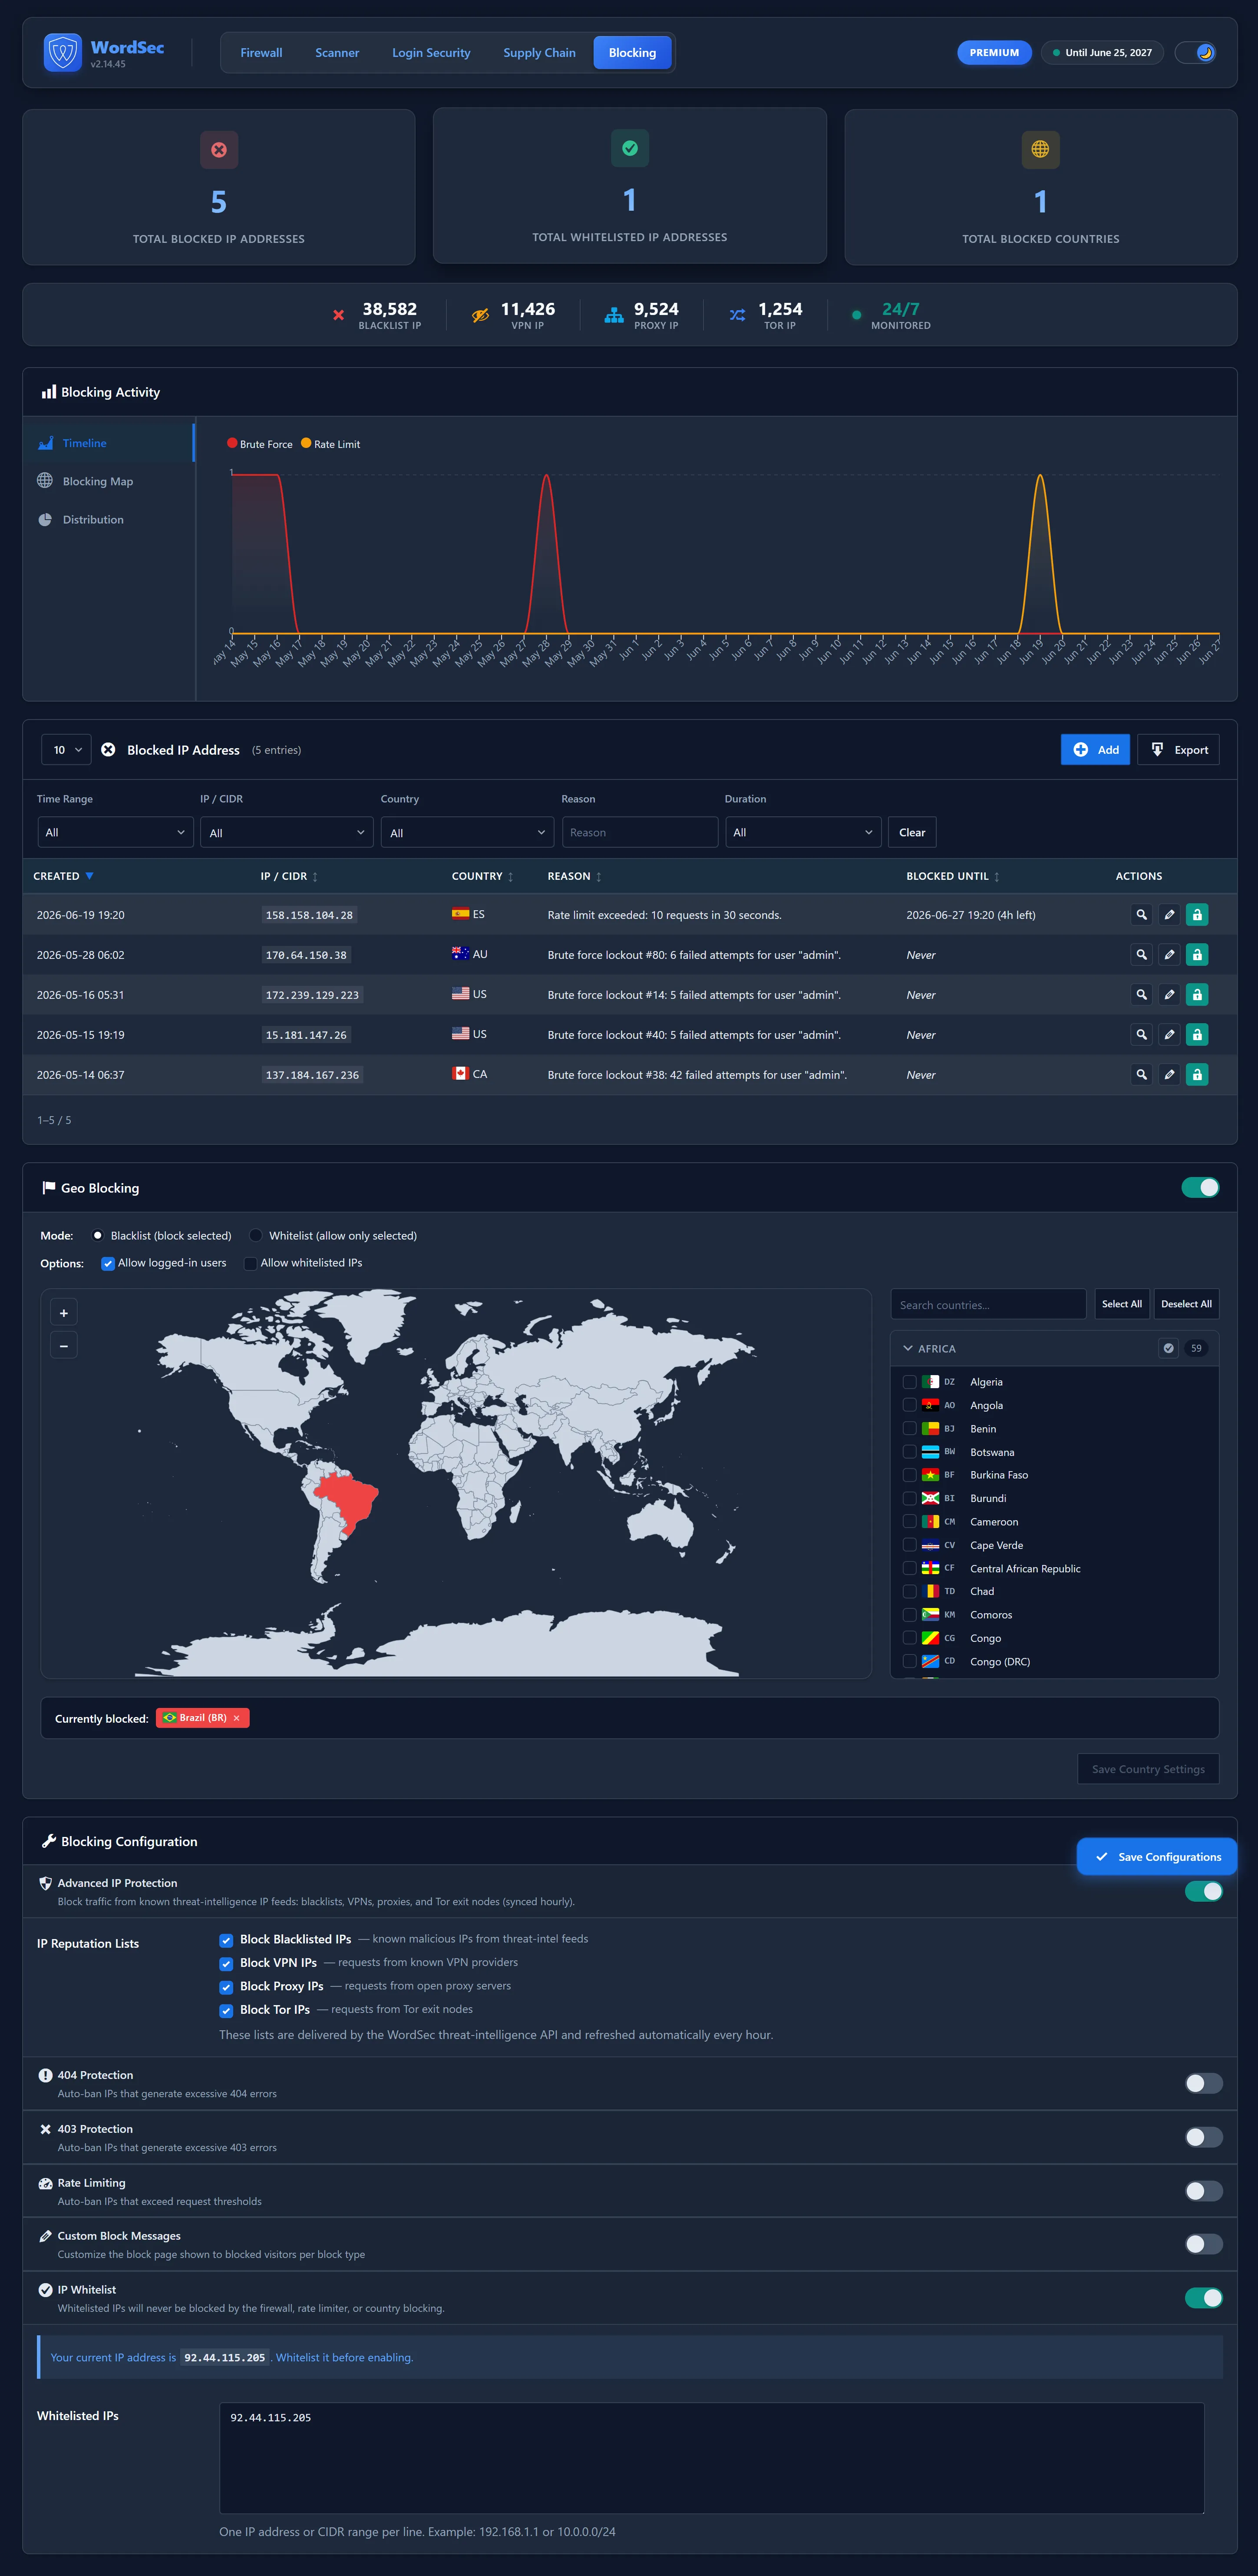The height and width of the screenshot is (2576, 1258).
Task: Click the blocked countries globe icon
Action: pyautogui.click(x=1040, y=150)
